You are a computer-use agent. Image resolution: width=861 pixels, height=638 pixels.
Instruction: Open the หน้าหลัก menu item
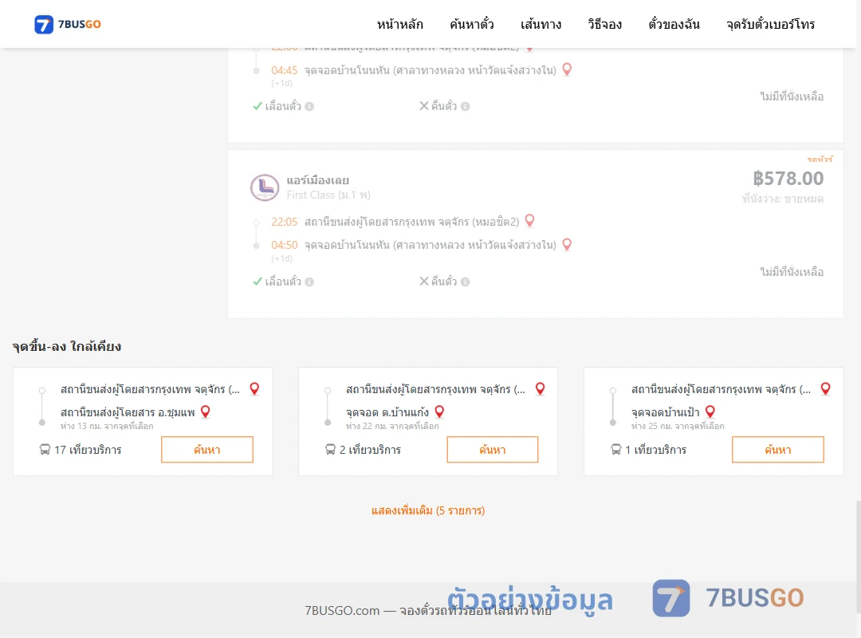pyautogui.click(x=399, y=24)
